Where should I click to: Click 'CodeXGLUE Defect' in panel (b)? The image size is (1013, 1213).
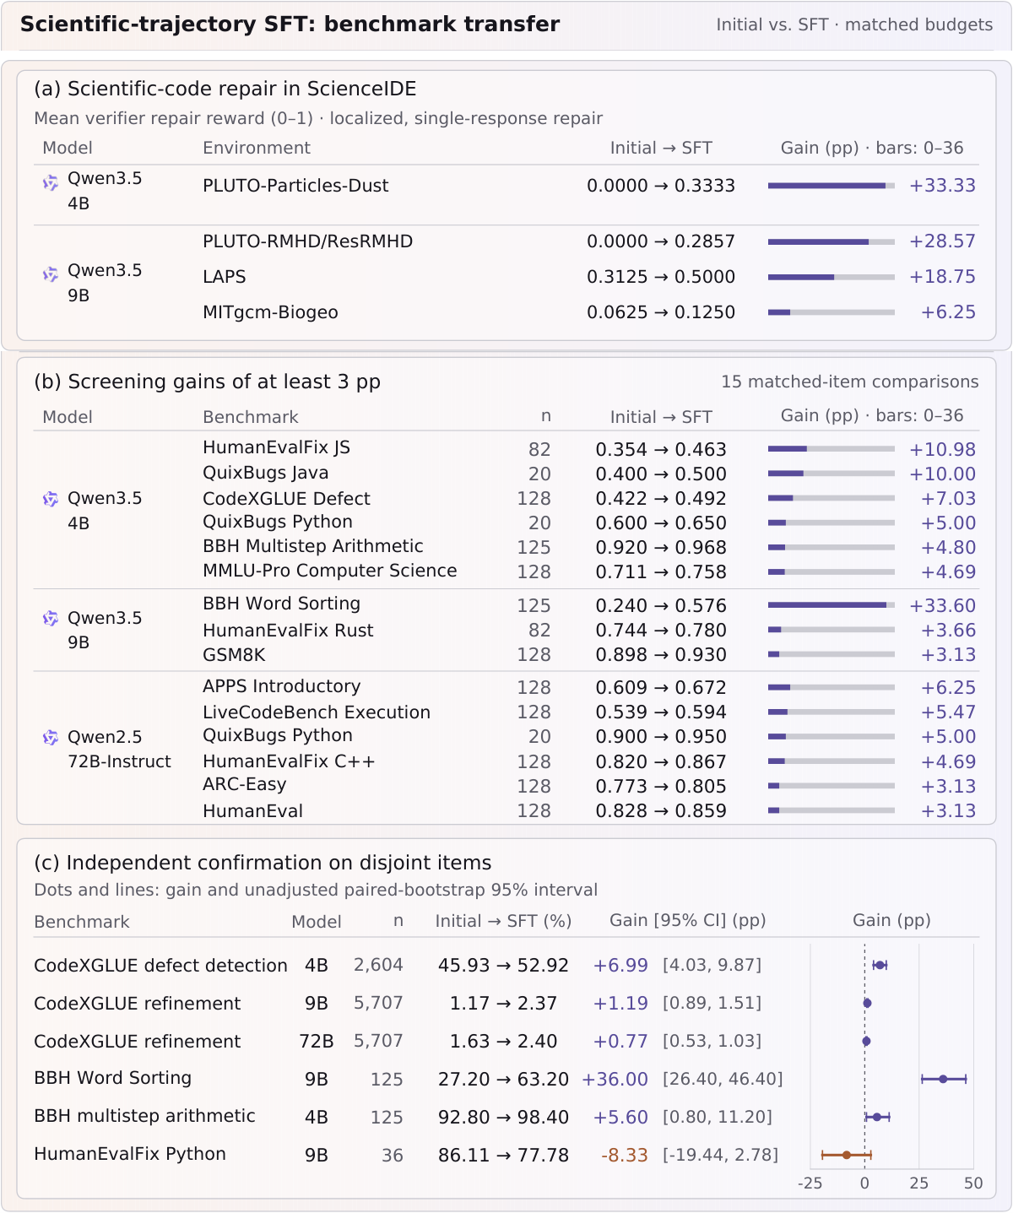(286, 499)
